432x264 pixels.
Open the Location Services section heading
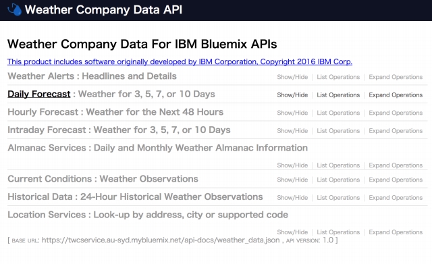pos(47,215)
